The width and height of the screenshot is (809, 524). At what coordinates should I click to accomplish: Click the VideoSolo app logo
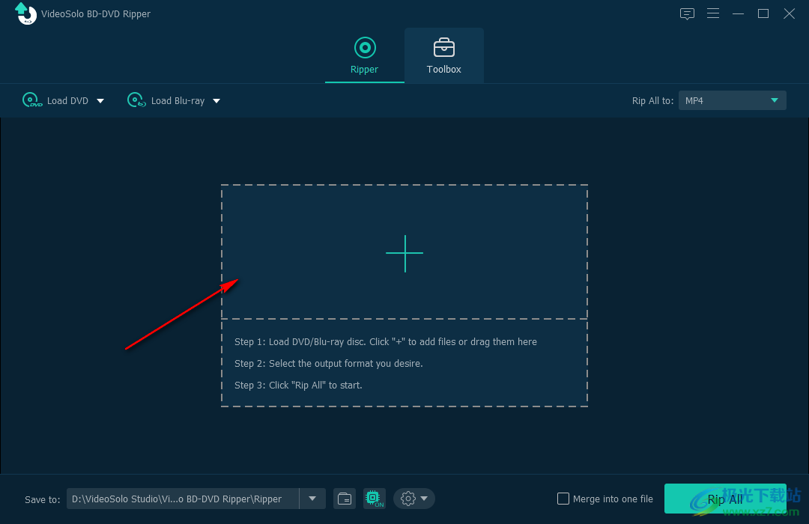(25, 13)
